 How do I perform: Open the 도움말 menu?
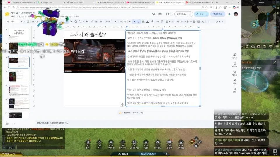[x=76, y=17]
